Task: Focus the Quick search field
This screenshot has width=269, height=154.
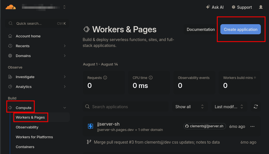Action: pyautogui.click(x=37, y=24)
